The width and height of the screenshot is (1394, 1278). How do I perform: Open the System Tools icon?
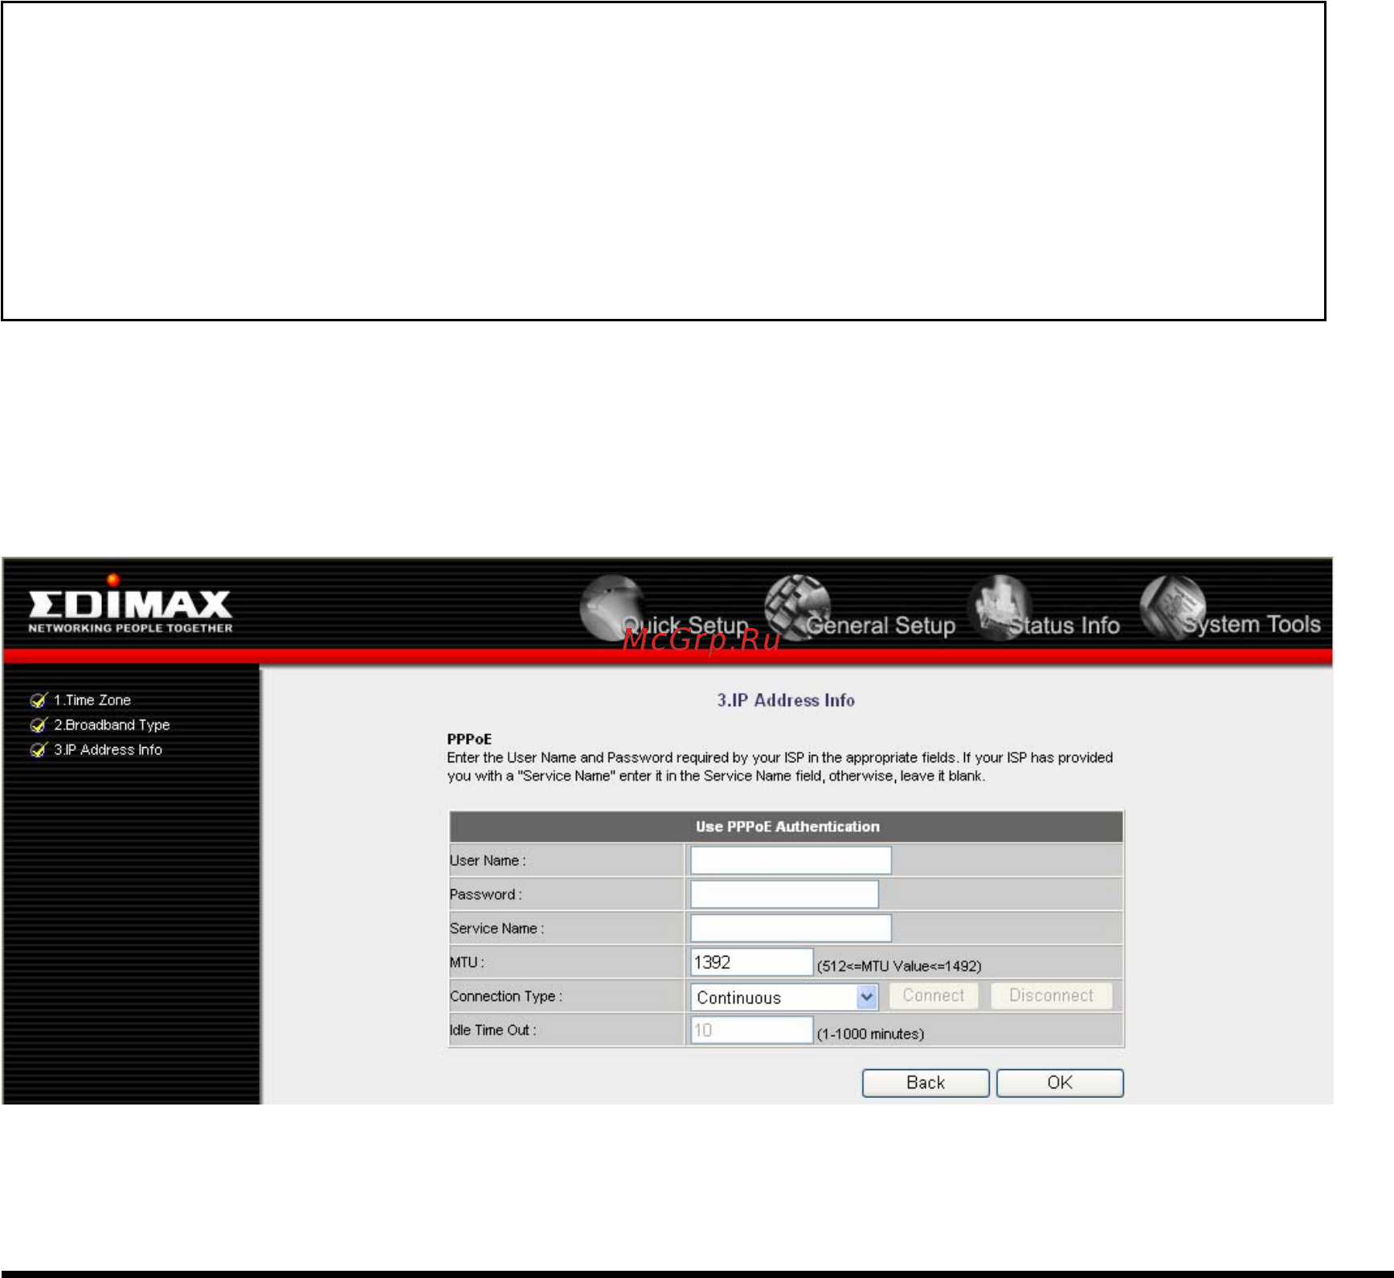pos(1173,607)
